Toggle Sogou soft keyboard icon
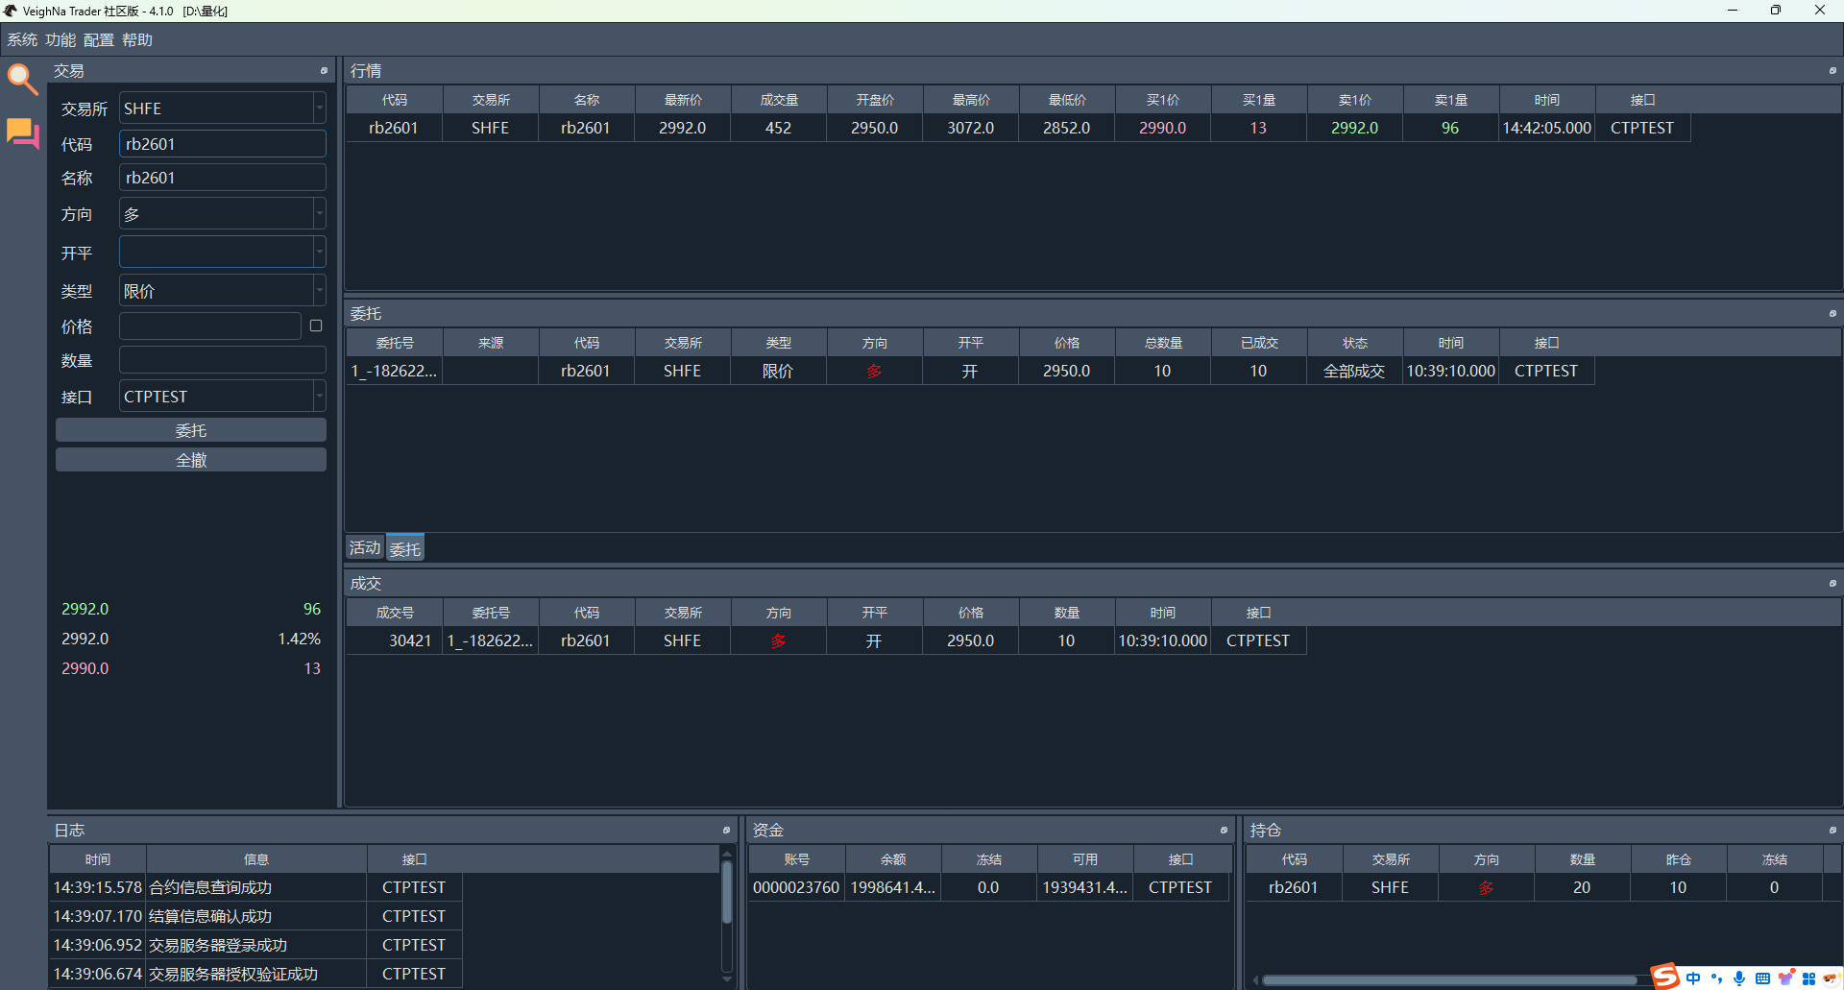This screenshot has height=990, width=1844. [1762, 978]
